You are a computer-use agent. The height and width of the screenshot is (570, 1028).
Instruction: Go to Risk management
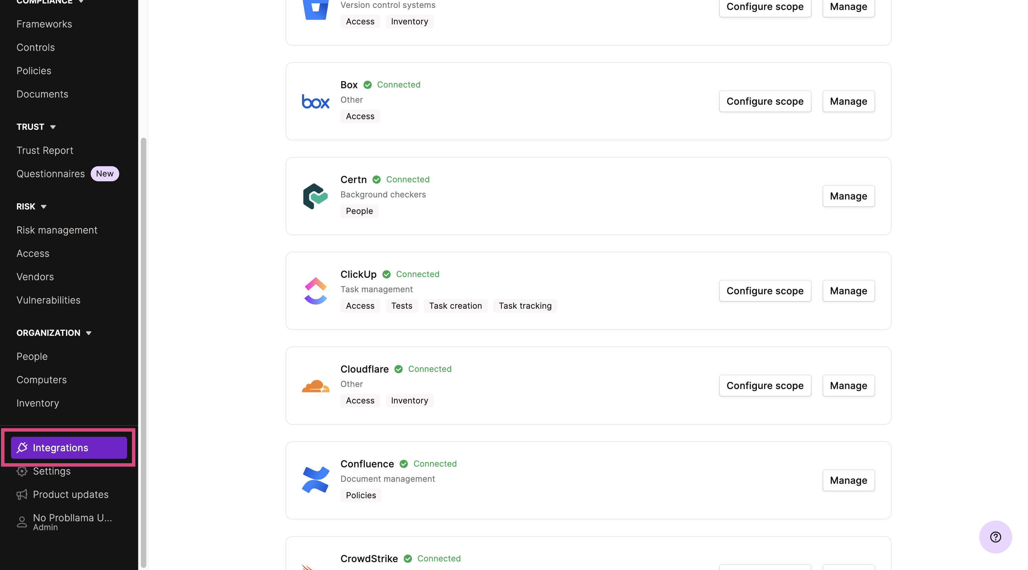click(57, 230)
